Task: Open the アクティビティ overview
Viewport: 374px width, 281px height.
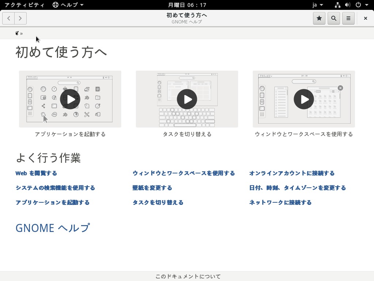Action: point(24,5)
